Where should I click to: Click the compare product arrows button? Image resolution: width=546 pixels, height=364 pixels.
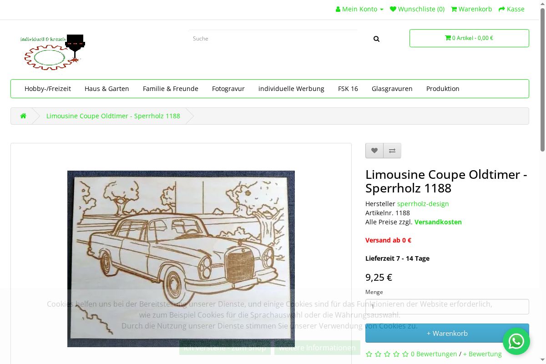point(392,151)
